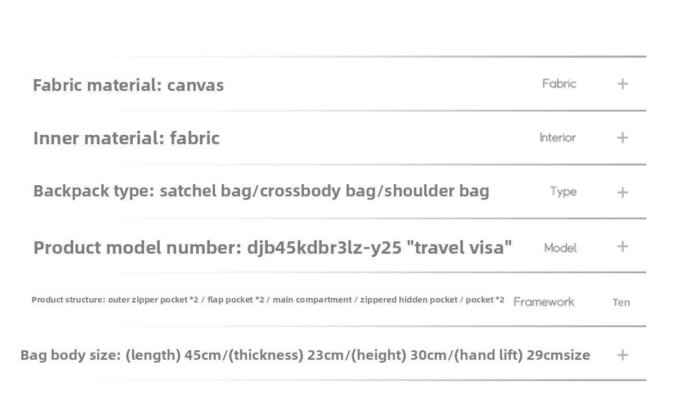Click the Model label
Viewport: 675px width, 412px height.
pos(560,248)
